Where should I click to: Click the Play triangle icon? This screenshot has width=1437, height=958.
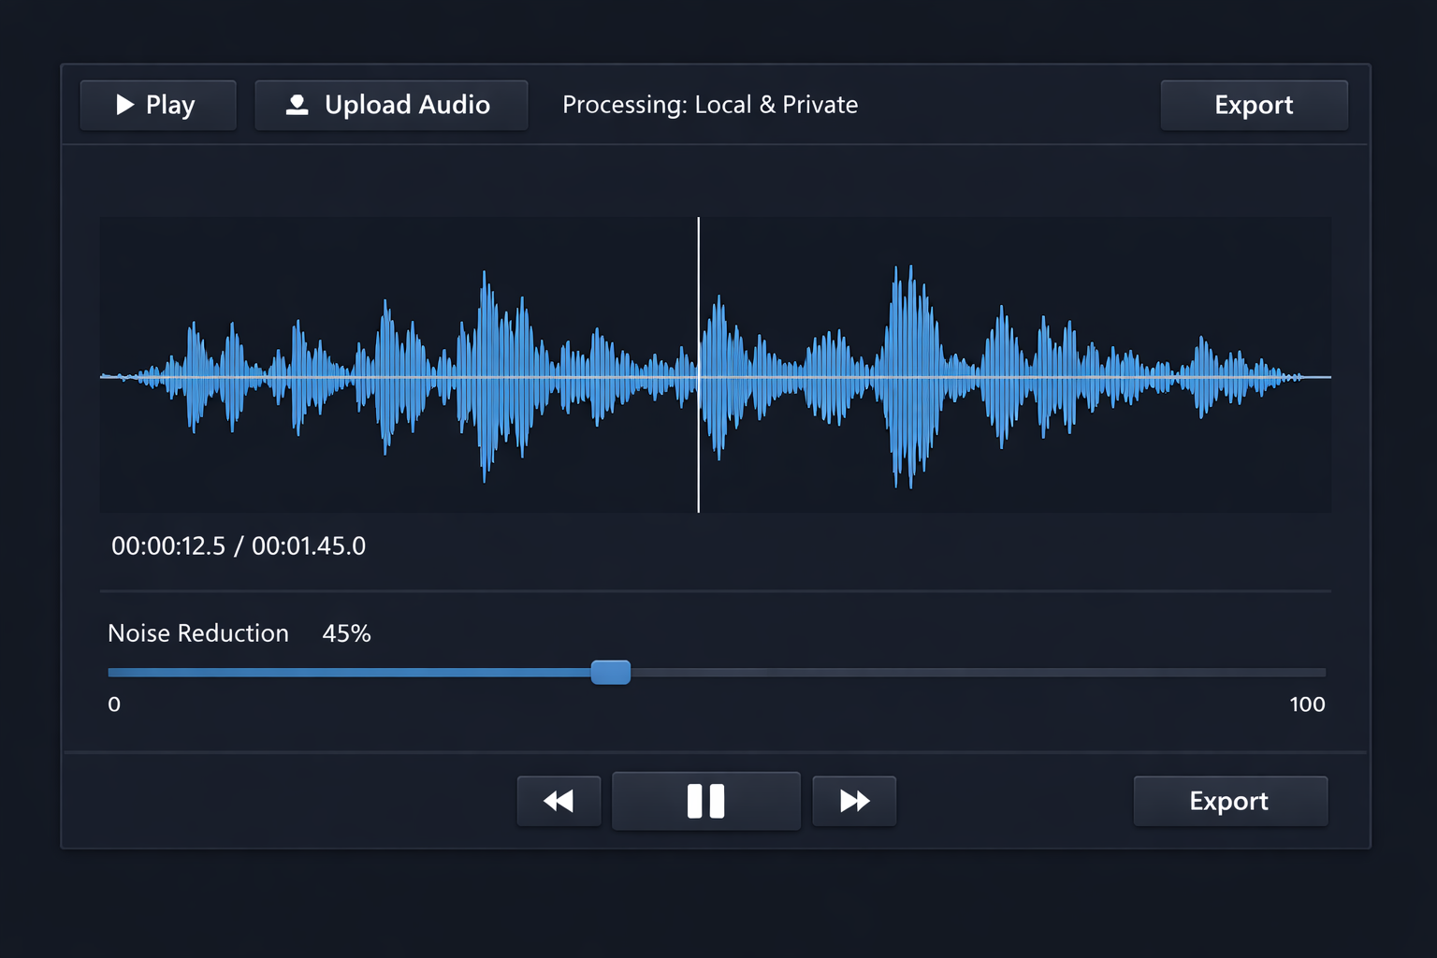125,105
